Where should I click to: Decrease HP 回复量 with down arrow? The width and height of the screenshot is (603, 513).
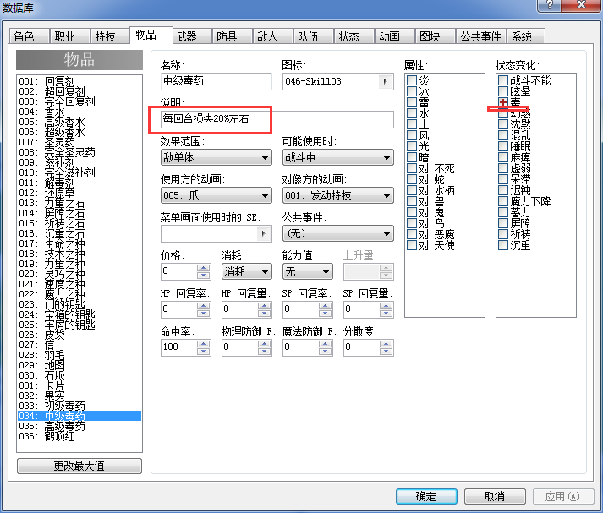coord(264,314)
